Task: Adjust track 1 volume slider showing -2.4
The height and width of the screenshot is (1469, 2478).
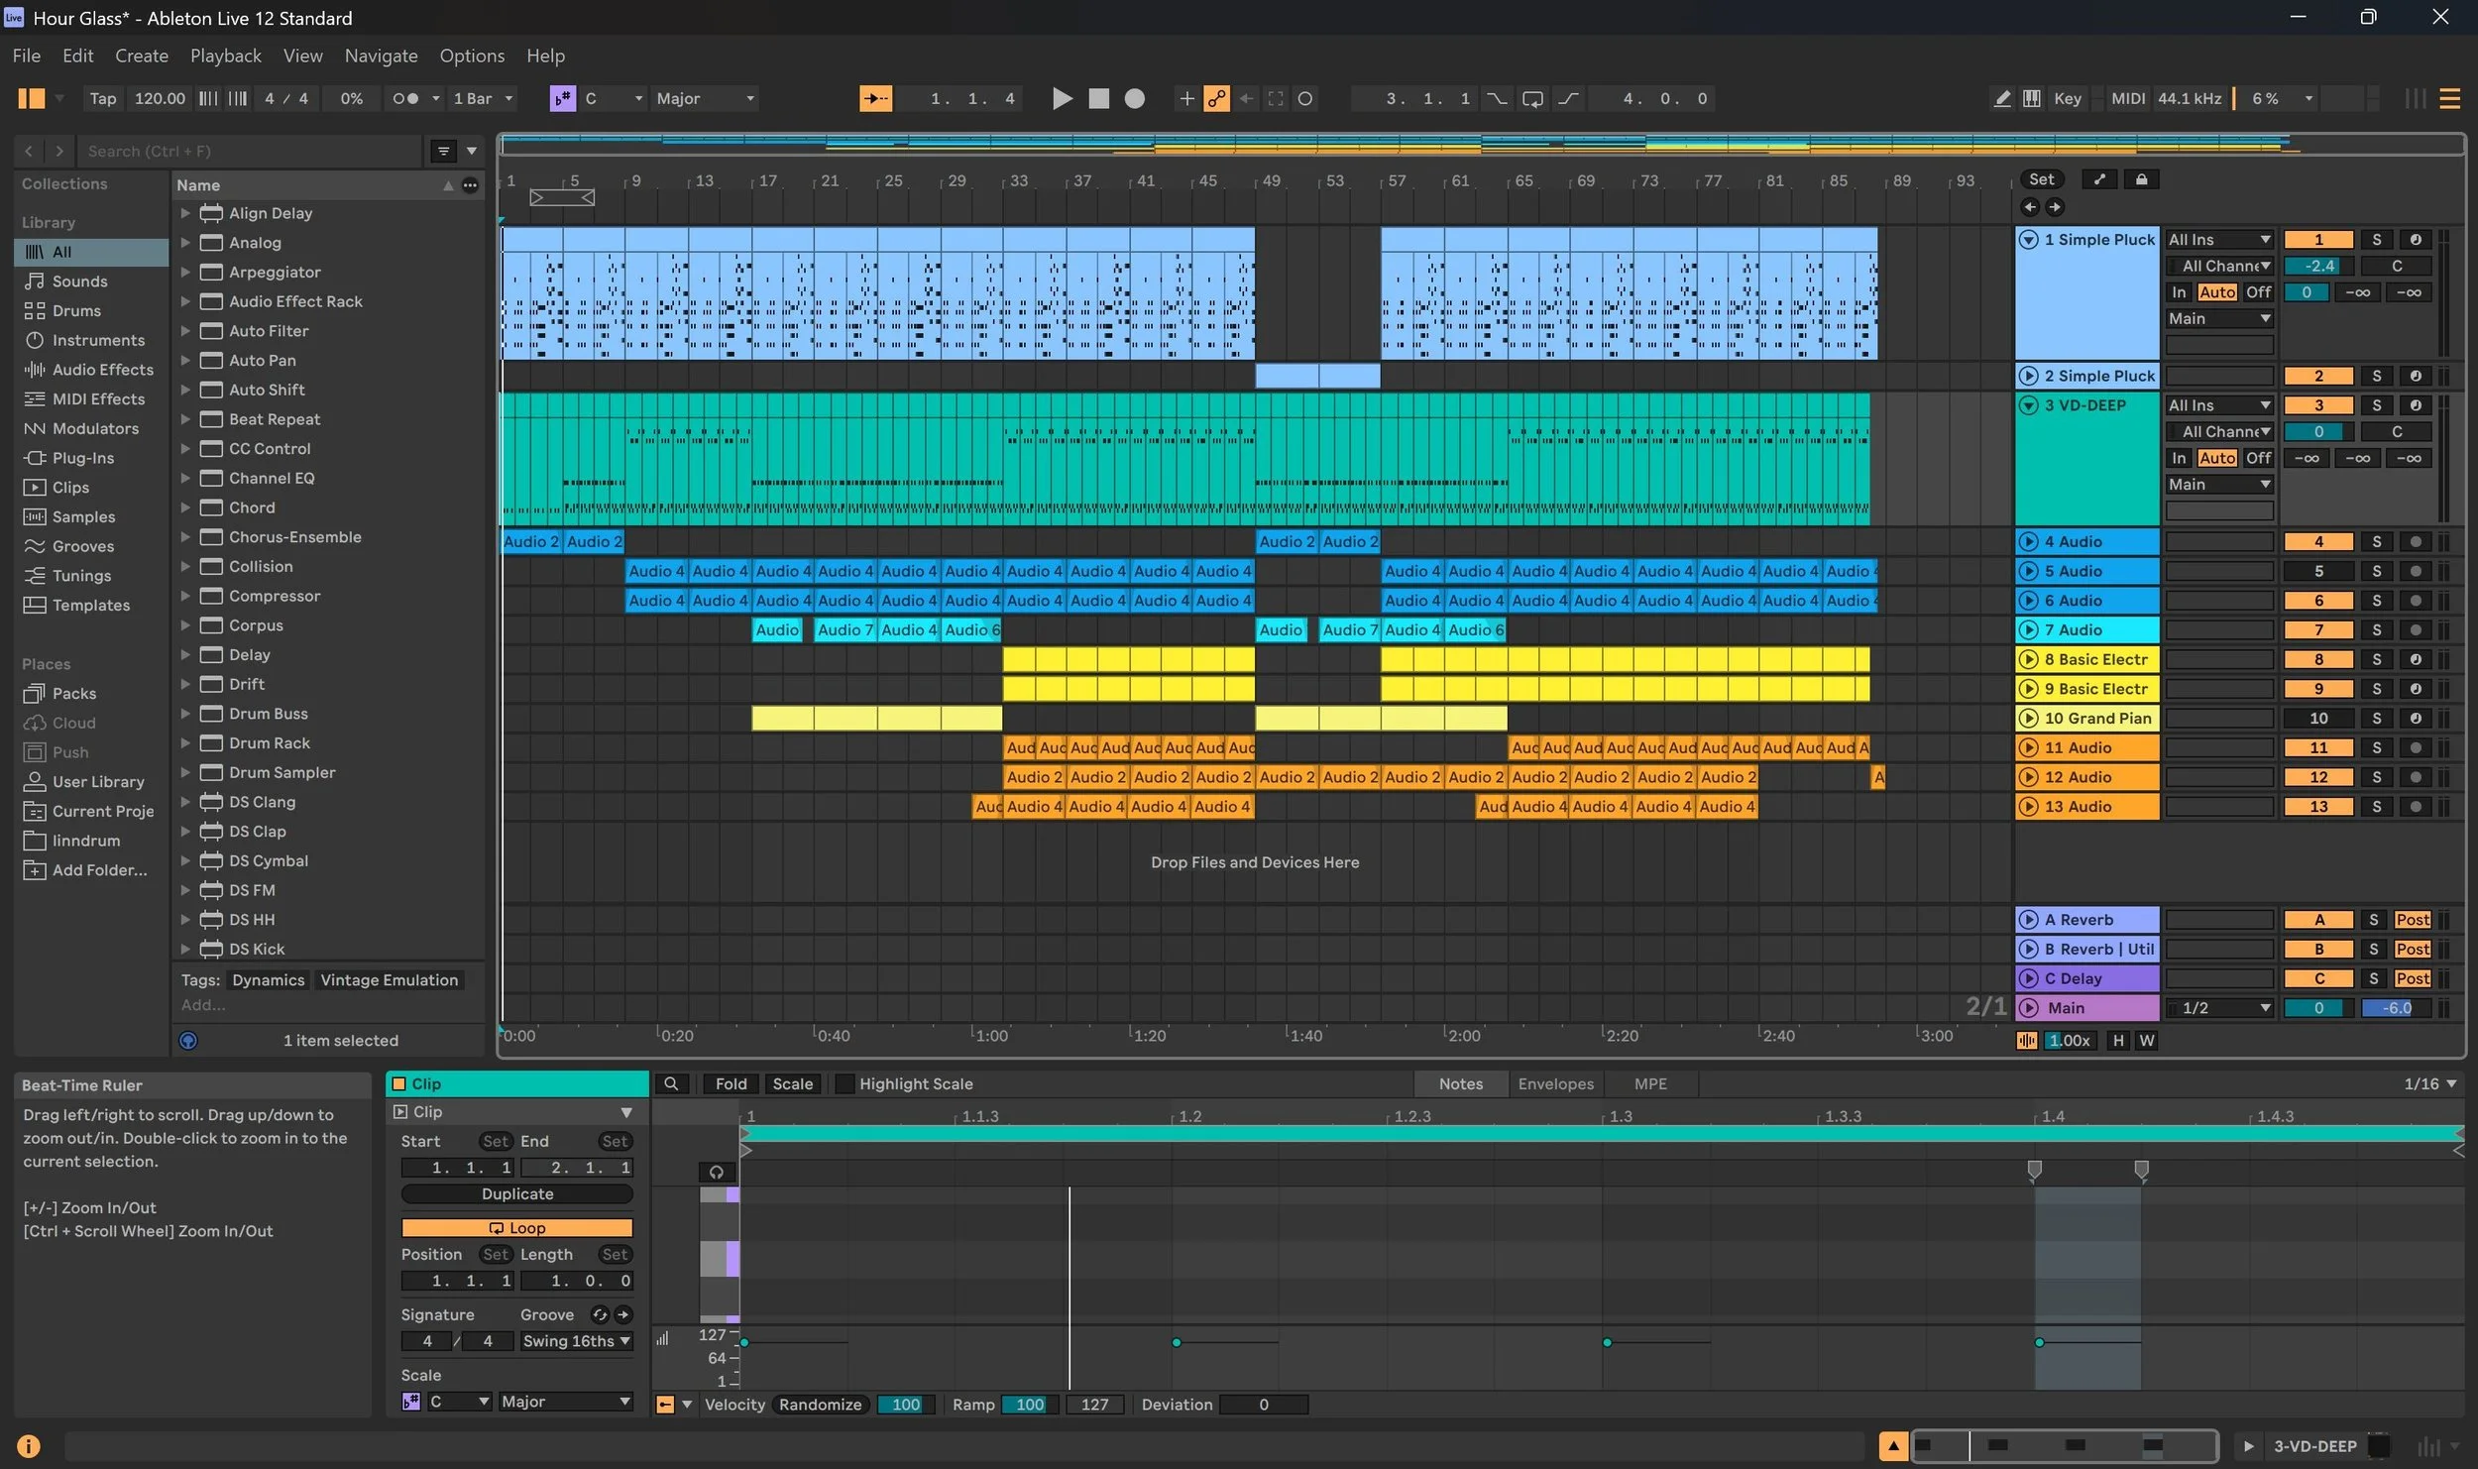Action: (2317, 266)
